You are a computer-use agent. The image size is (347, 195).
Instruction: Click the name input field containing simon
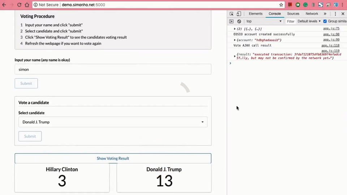(x=113, y=69)
